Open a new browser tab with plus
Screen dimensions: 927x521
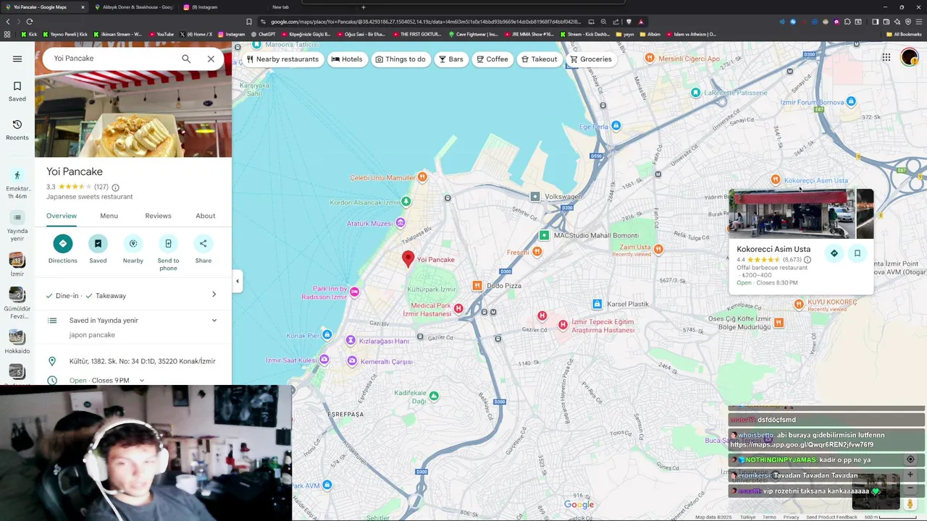coord(364,7)
